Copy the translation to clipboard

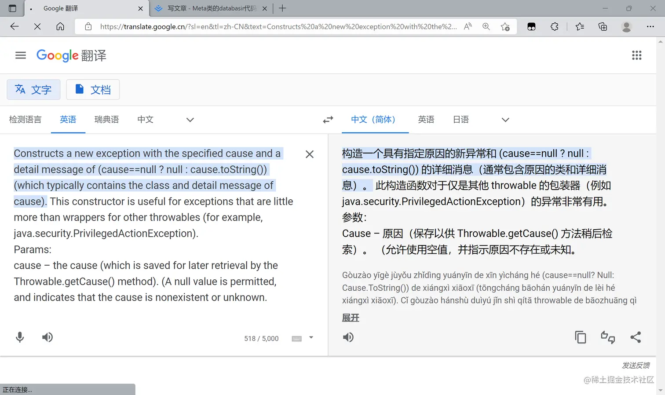point(581,337)
